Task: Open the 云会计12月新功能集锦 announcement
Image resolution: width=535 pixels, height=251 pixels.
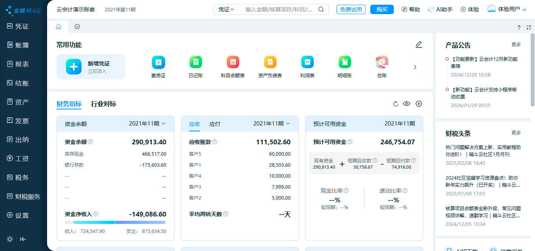Action: pyautogui.click(x=484, y=62)
